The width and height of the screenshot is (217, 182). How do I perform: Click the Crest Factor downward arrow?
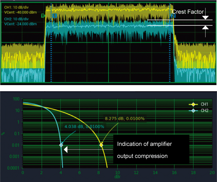pyautogui.click(x=205, y=17)
